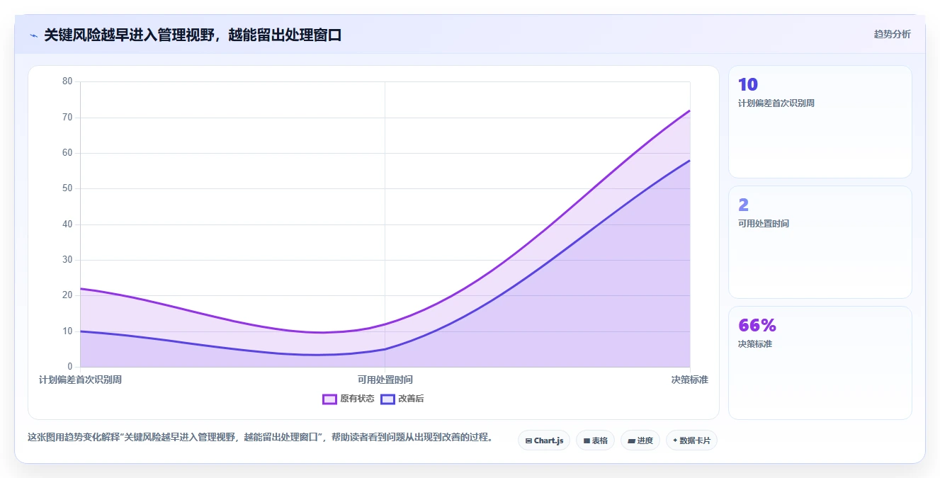Open the card showing value 10
Screen dimensions: 940x478
tap(820, 122)
